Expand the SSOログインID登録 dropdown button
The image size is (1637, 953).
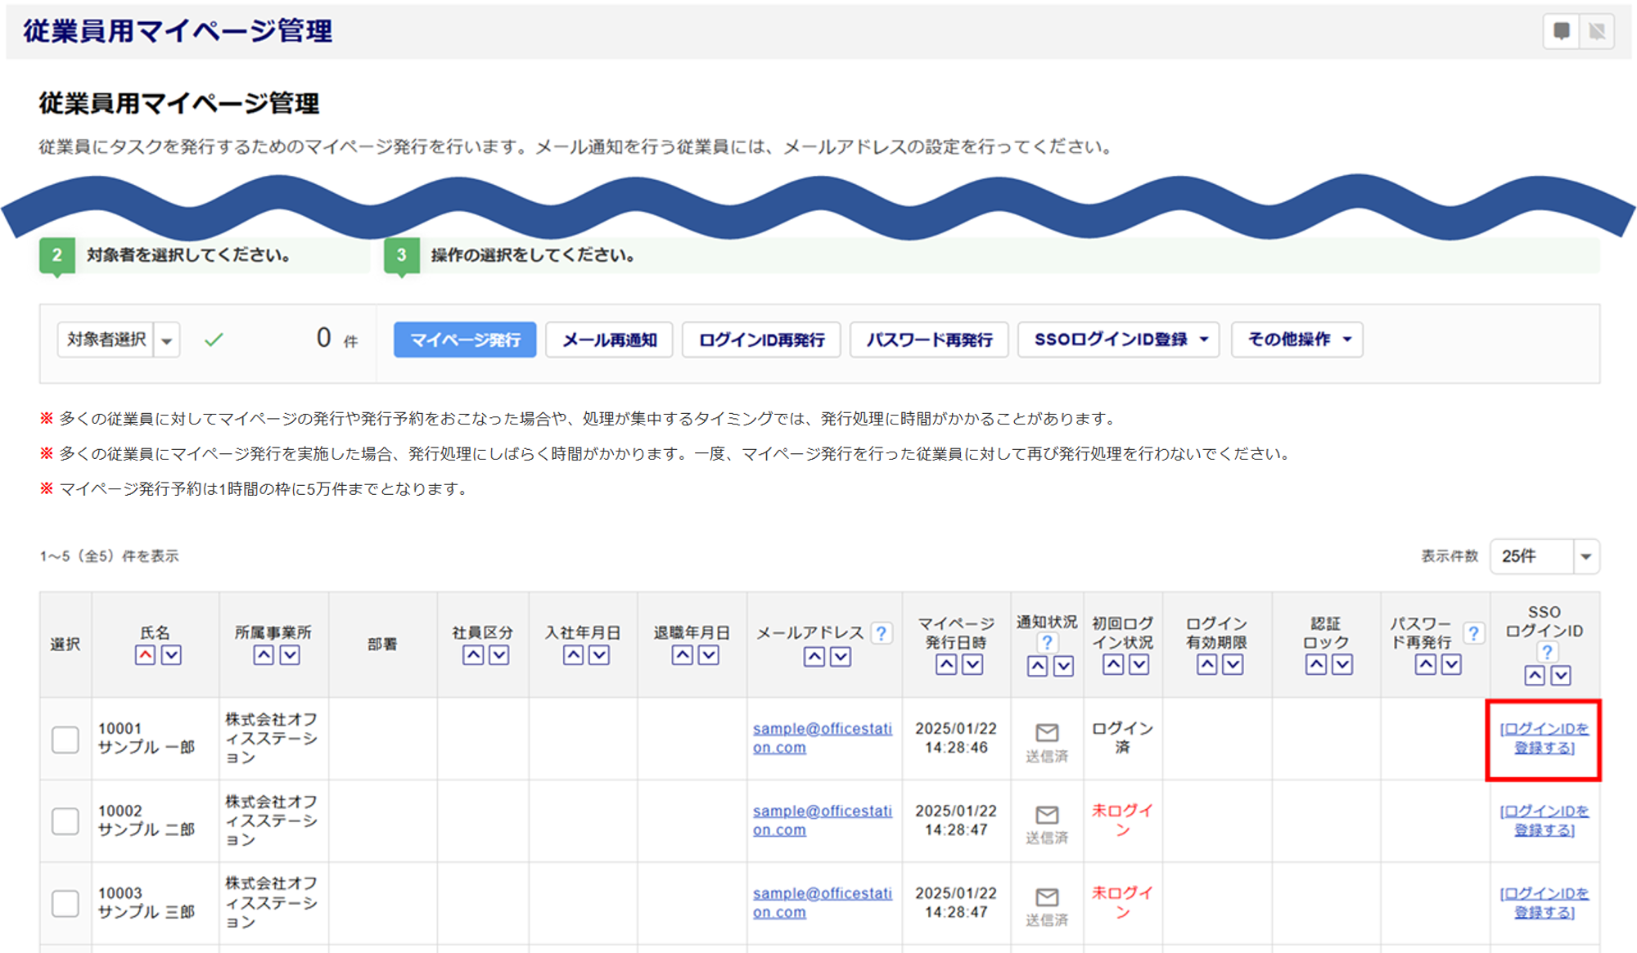point(1118,339)
